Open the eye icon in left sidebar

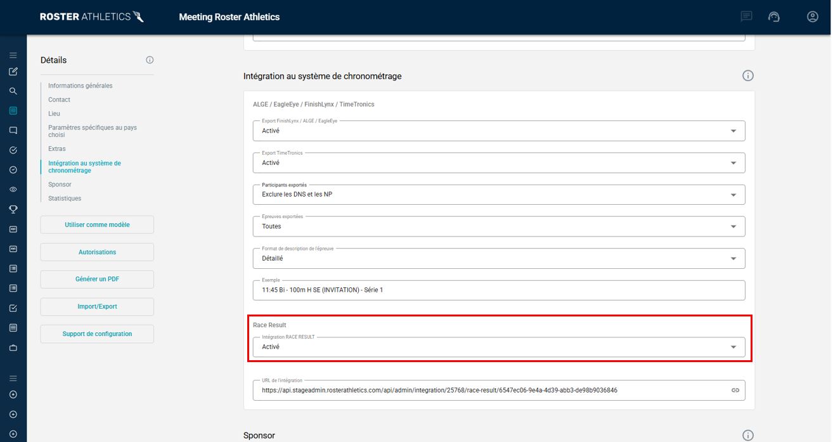coord(13,190)
